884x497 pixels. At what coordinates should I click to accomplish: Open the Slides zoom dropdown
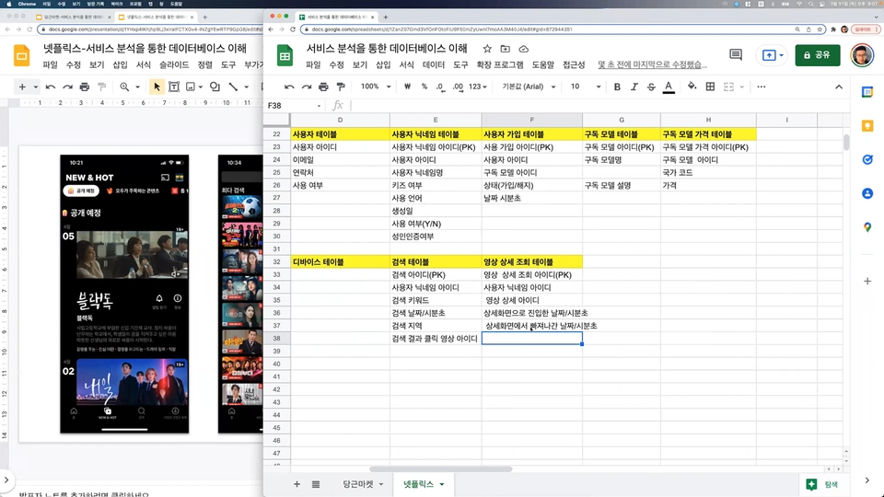(137, 87)
